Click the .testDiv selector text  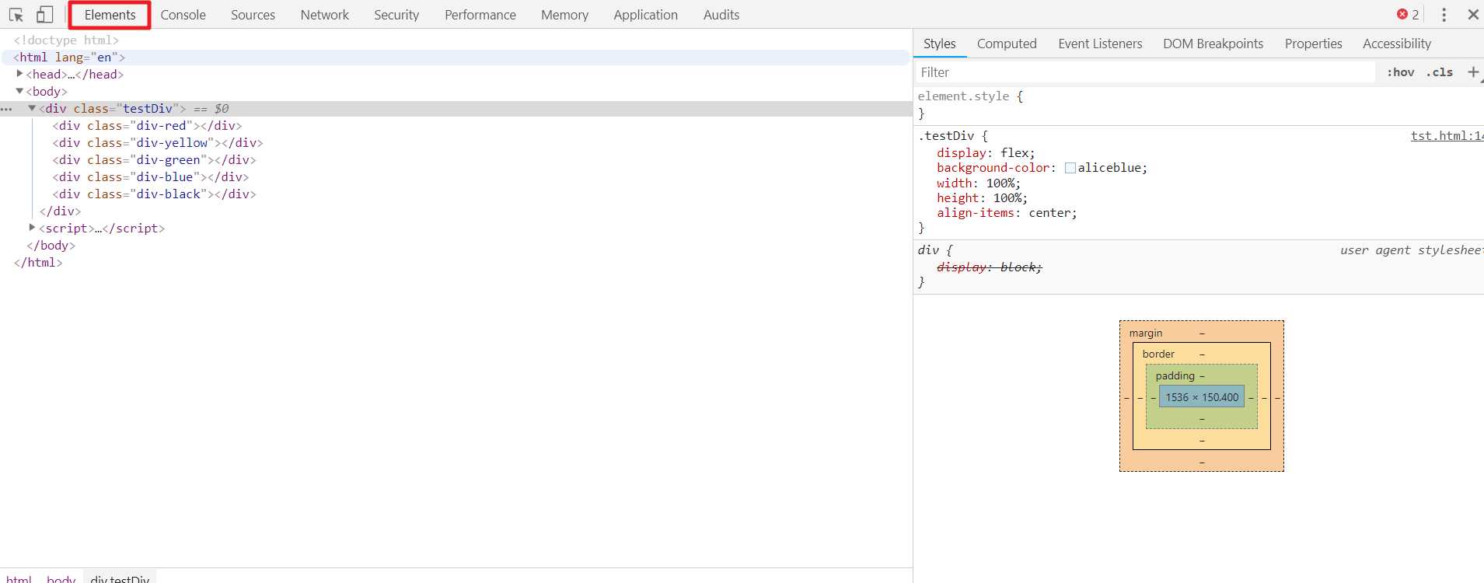pyautogui.click(x=946, y=136)
